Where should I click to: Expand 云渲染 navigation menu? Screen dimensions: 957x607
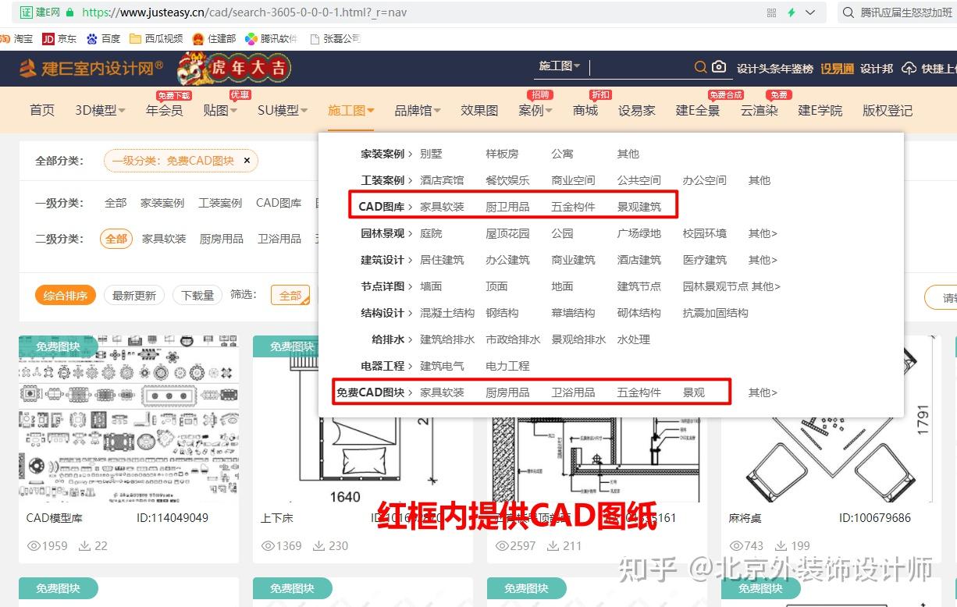tap(760, 111)
